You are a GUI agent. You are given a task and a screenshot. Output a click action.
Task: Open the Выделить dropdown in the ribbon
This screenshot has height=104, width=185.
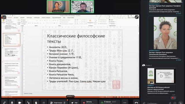coord(112,24)
